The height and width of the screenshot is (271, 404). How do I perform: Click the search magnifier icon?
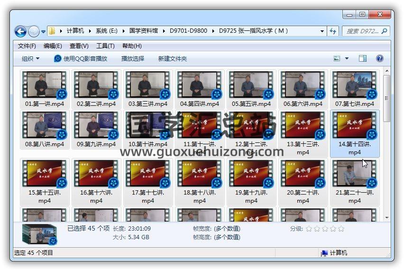(x=385, y=31)
